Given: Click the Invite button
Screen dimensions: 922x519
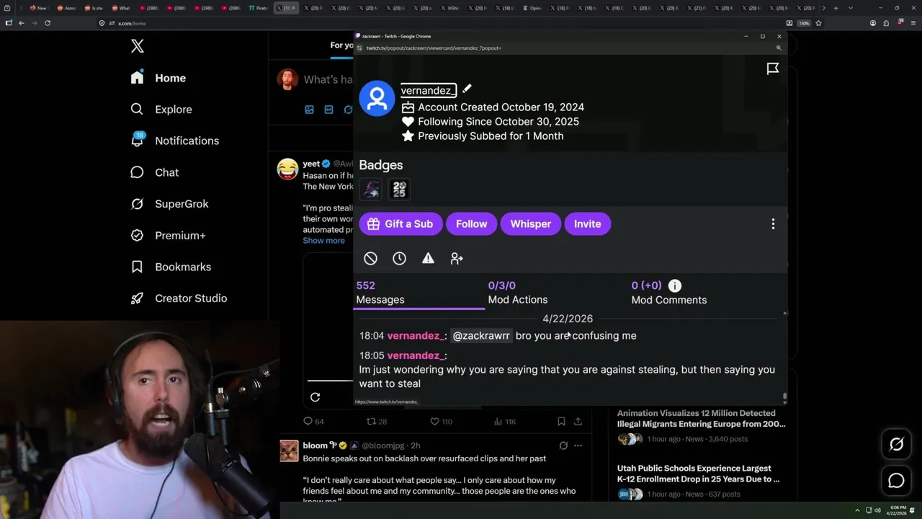Looking at the screenshot, I should pyautogui.click(x=587, y=224).
